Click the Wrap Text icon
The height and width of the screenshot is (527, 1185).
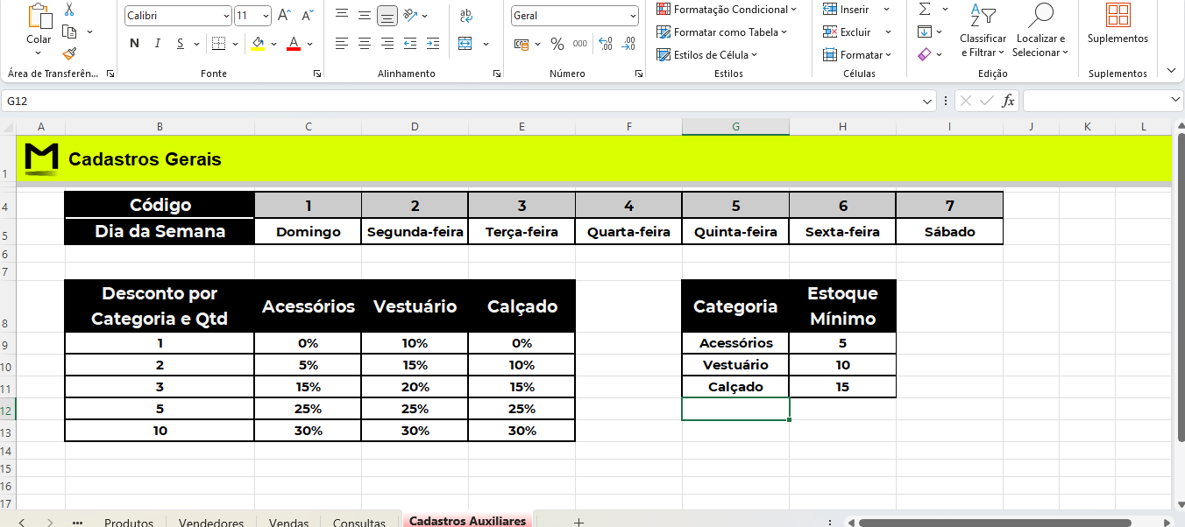click(x=465, y=15)
